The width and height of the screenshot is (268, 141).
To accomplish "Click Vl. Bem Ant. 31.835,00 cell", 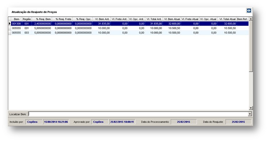I will [x=101, y=24].
